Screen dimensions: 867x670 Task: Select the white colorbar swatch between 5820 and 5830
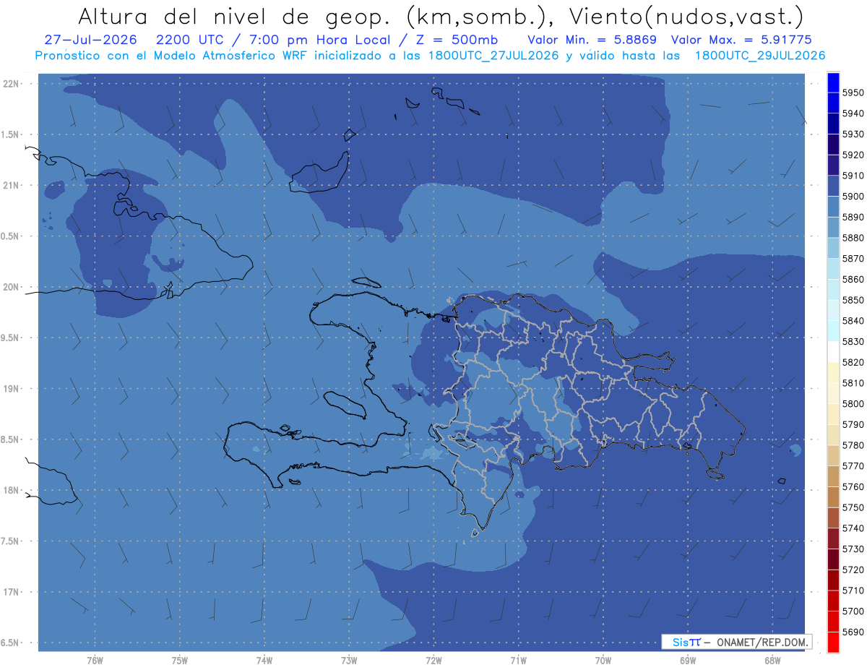(x=832, y=352)
